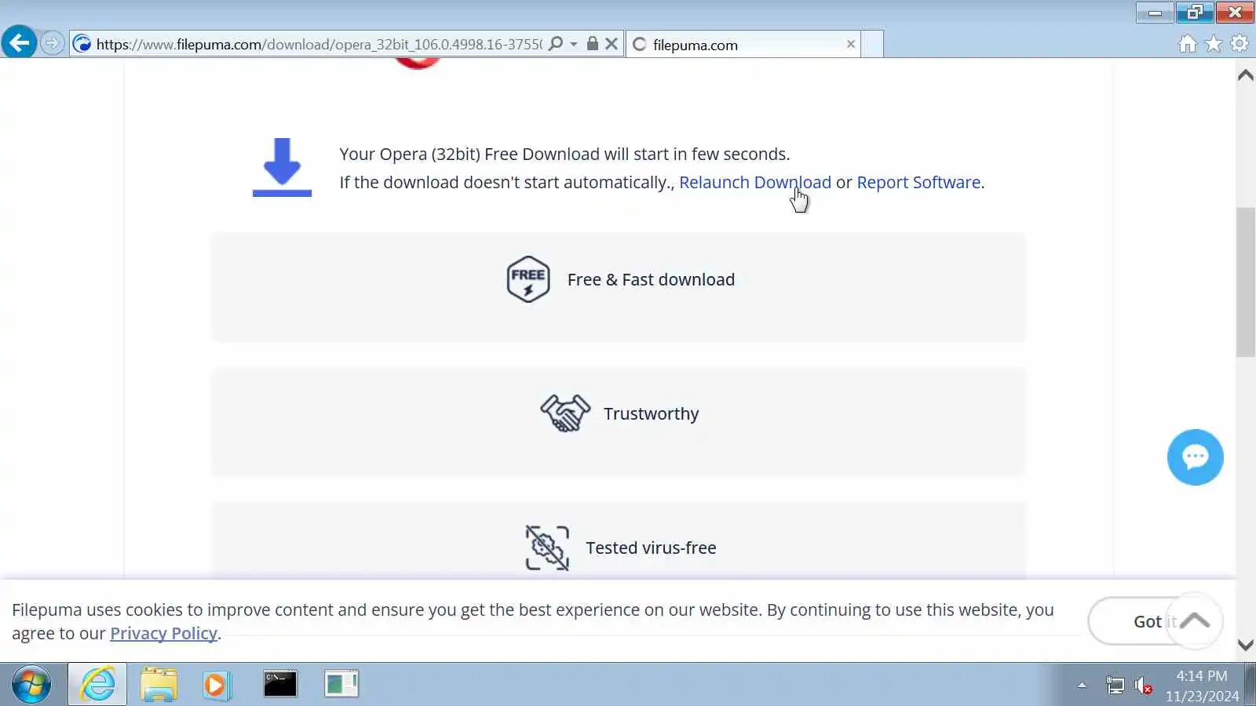This screenshot has height=706, width=1256.
Task: Open the Favorites star icon
Action: (x=1214, y=44)
